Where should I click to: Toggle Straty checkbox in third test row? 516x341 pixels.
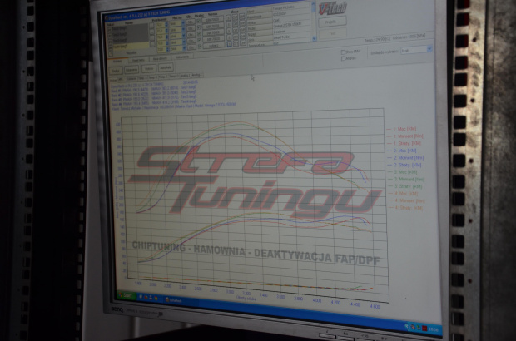click(199, 33)
